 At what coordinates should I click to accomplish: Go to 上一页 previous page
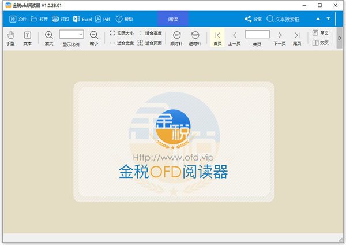[234, 38]
